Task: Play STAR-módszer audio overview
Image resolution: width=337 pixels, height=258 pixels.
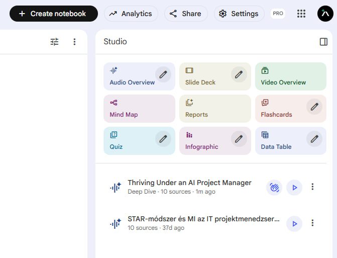Action: coord(294,223)
